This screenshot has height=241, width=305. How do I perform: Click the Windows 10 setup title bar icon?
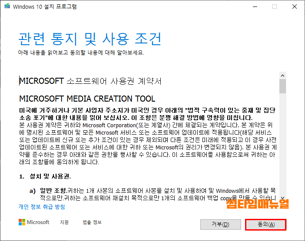pos(7,6)
